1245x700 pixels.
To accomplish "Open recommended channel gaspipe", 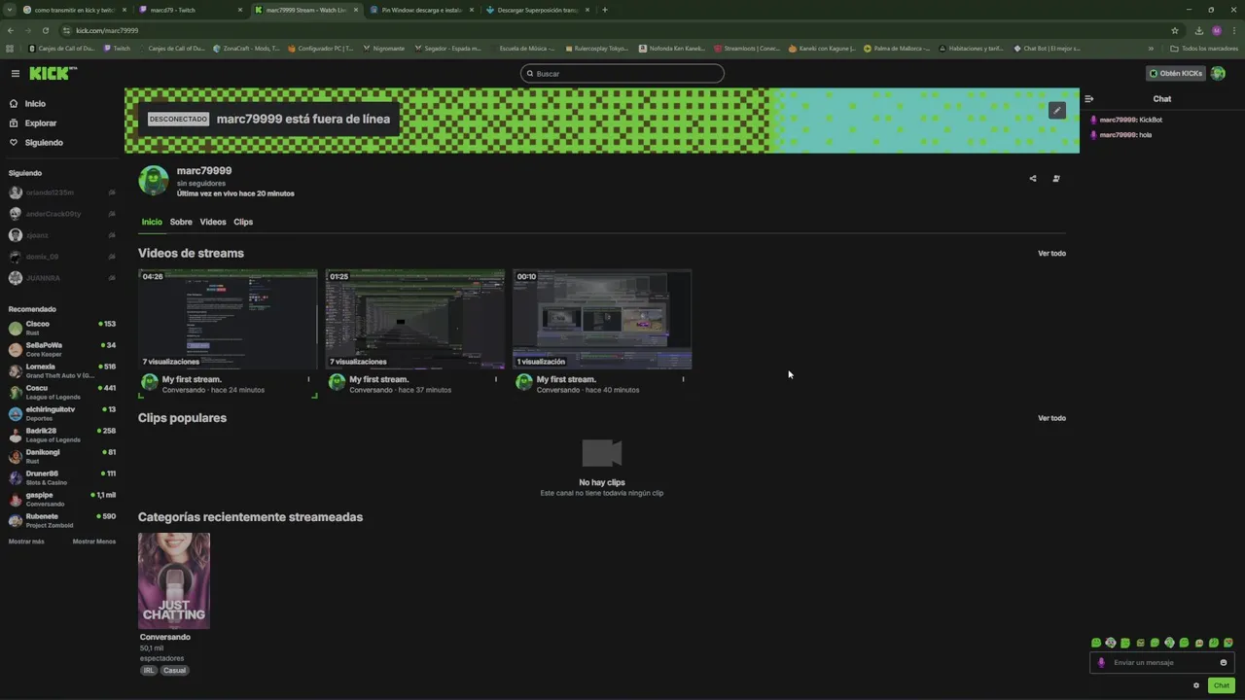I will click(x=61, y=499).
